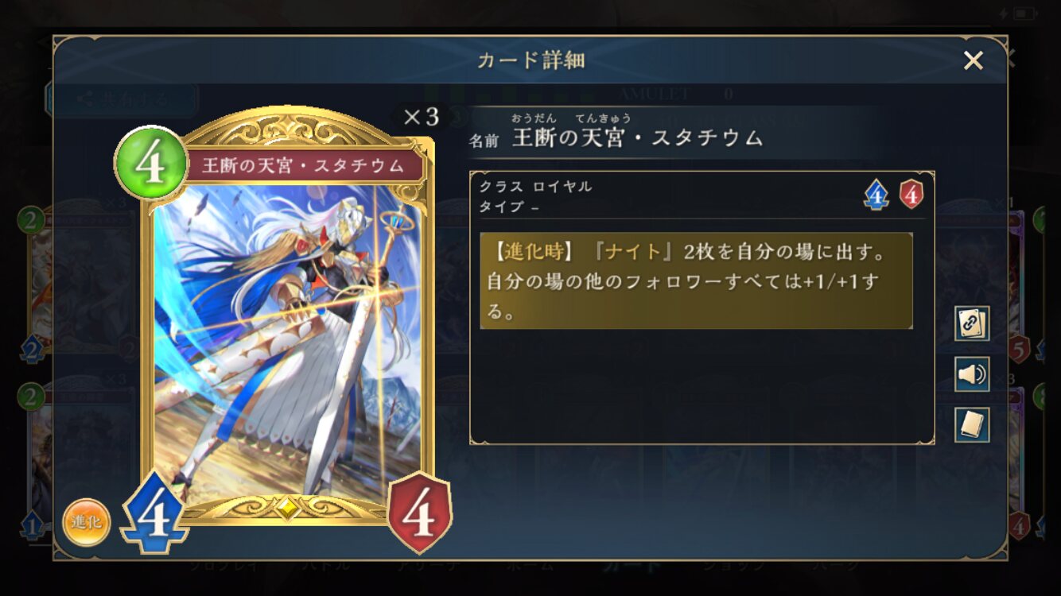The width and height of the screenshot is (1061, 596).
Task: Select the small red defense icon in class row
Action: (911, 195)
